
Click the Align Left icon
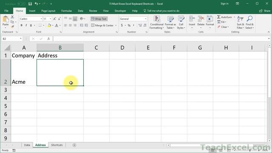[x=65, y=25]
